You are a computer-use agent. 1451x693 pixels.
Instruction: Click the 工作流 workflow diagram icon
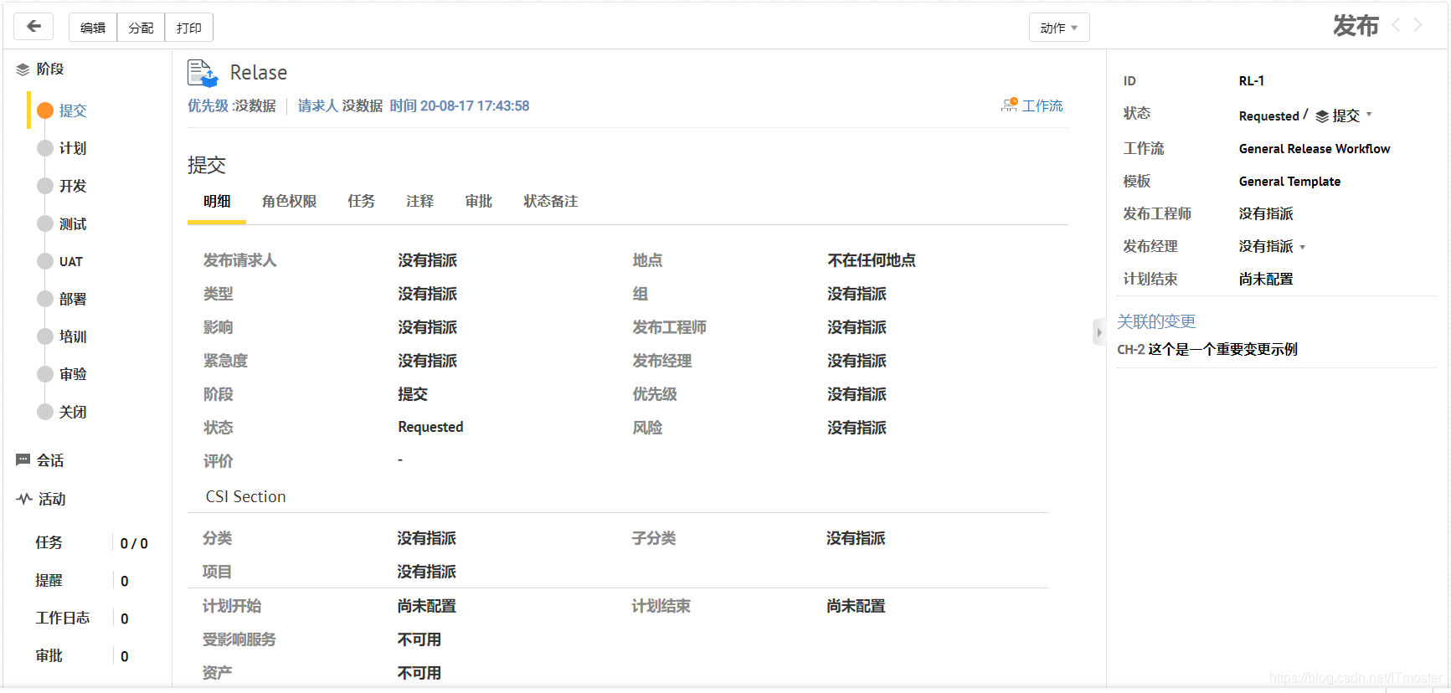(1010, 105)
